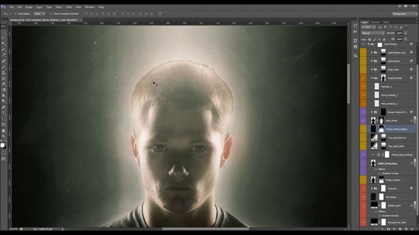Select the Type tool

(3, 113)
